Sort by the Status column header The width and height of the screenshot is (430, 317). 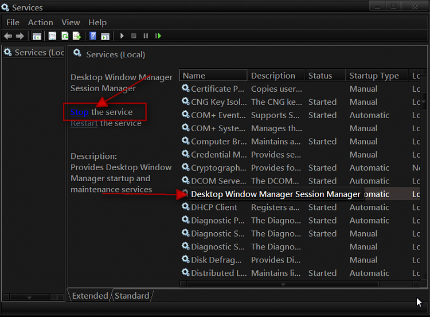coord(325,76)
